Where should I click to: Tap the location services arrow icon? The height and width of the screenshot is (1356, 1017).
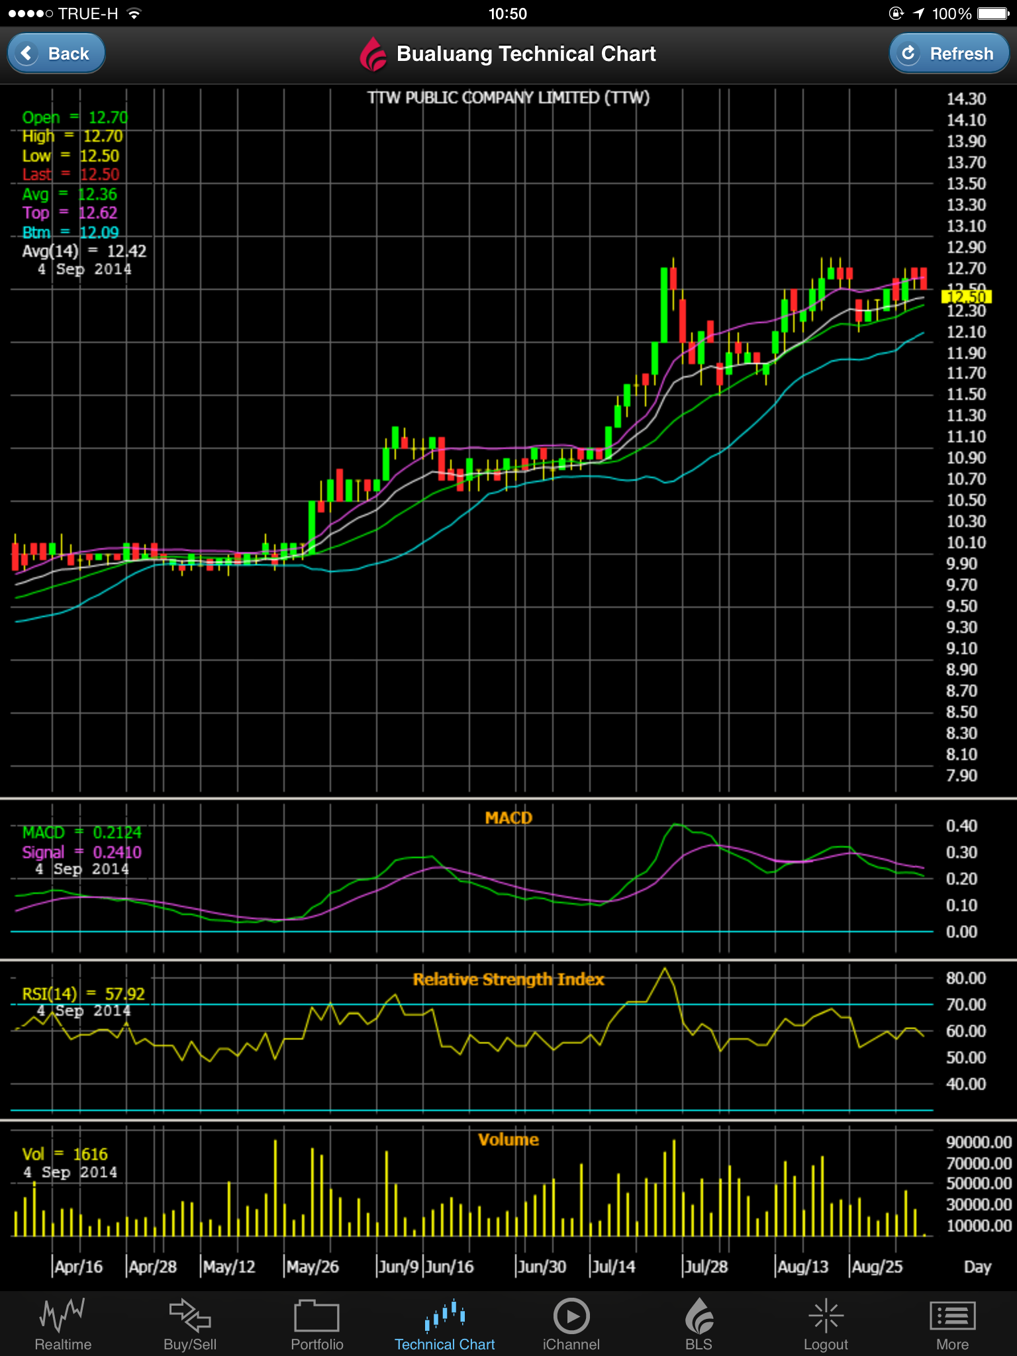918,13
